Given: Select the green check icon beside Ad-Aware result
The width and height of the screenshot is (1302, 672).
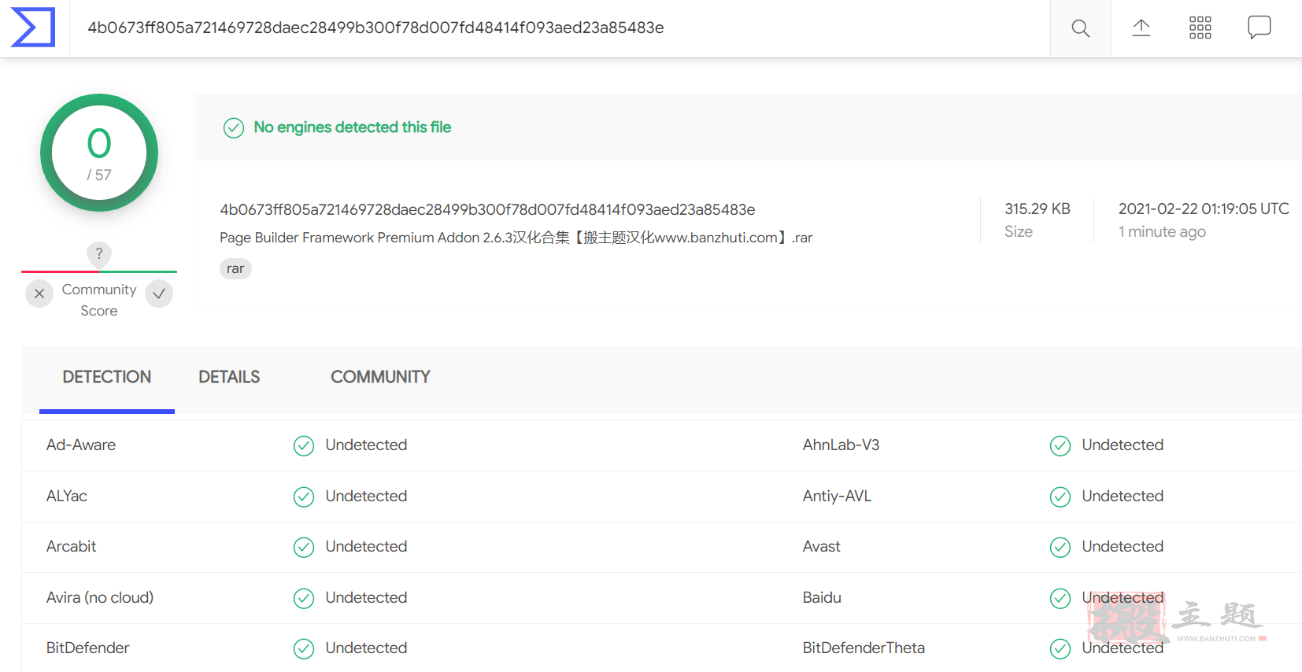Looking at the screenshot, I should 304,446.
